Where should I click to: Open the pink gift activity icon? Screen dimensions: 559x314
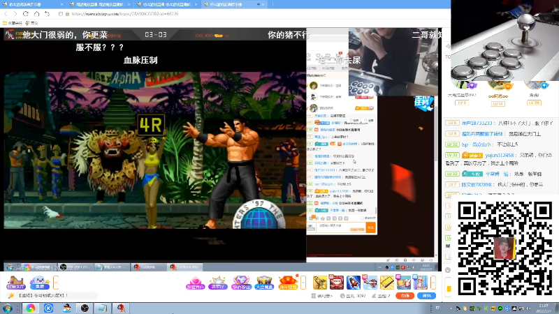pyautogui.click(x=195, y=283)
